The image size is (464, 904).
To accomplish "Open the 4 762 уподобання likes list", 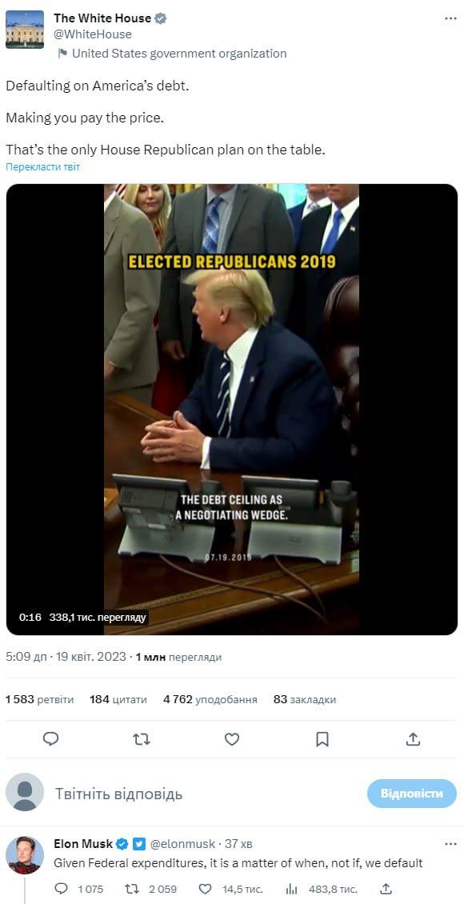I will coord(210,699).
